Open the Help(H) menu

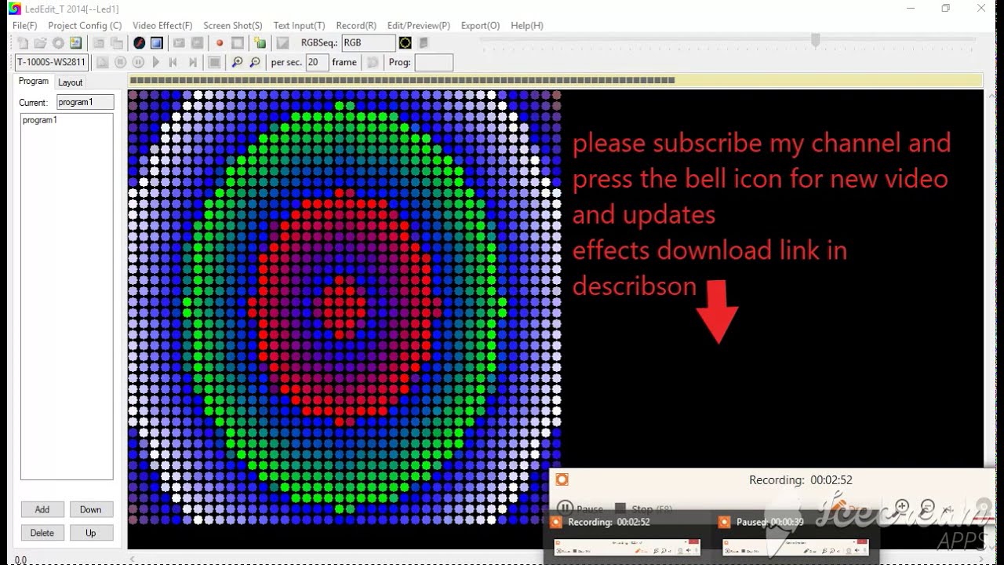[x=527, y=25]
